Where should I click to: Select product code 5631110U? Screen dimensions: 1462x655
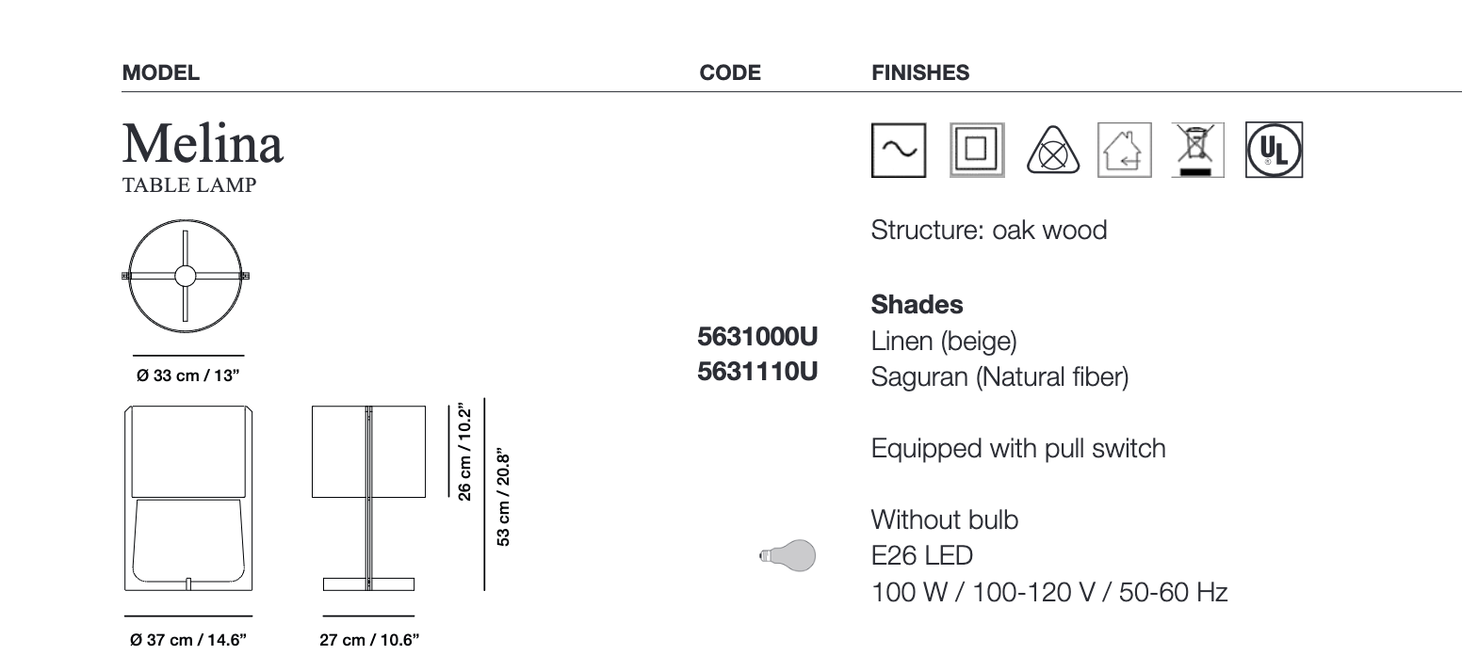[x=757, y=373]
